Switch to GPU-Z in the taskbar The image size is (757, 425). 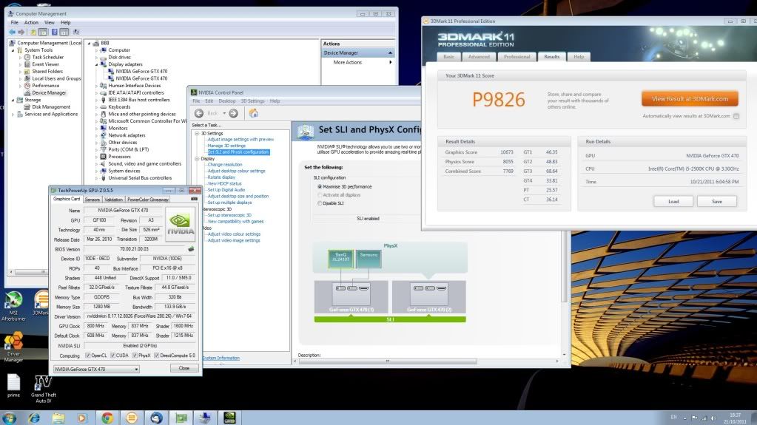[x=181, y=418]
